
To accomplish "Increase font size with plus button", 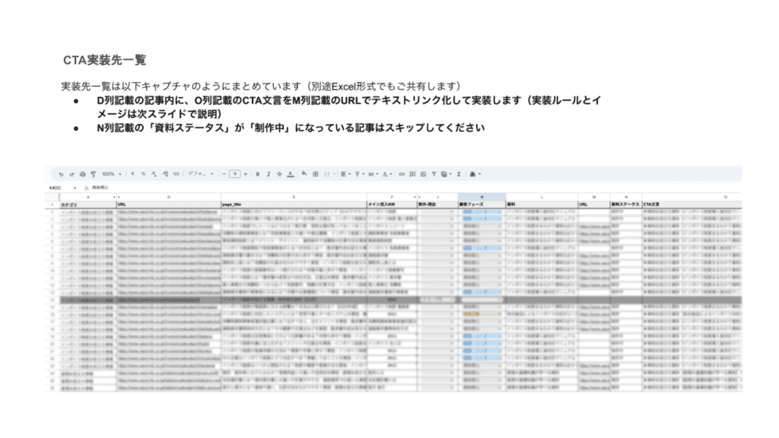I will pyautogui.click(x=246, y=174).
